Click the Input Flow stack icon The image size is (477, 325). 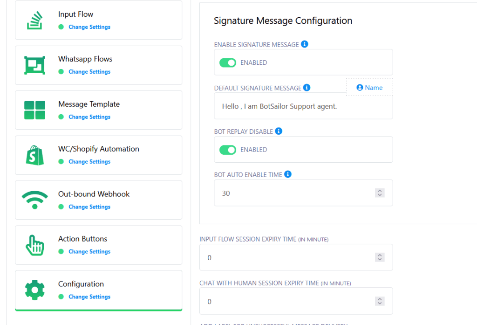pos(34,20)
